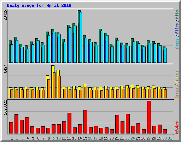The height and width of the screenshot is (142, 181).
Task: Click the 28439 hits axis value
Action: point(5,15)
